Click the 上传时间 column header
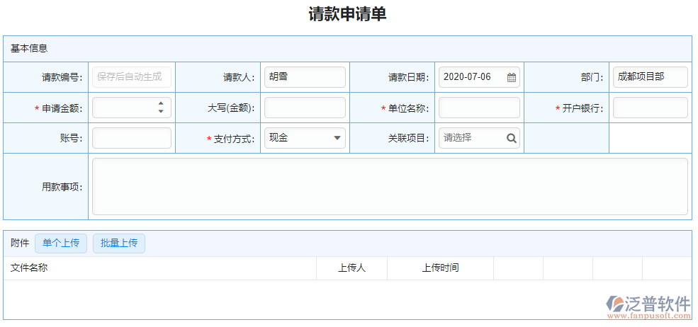The width and height of the screenshot is (698, 327). 440,268
